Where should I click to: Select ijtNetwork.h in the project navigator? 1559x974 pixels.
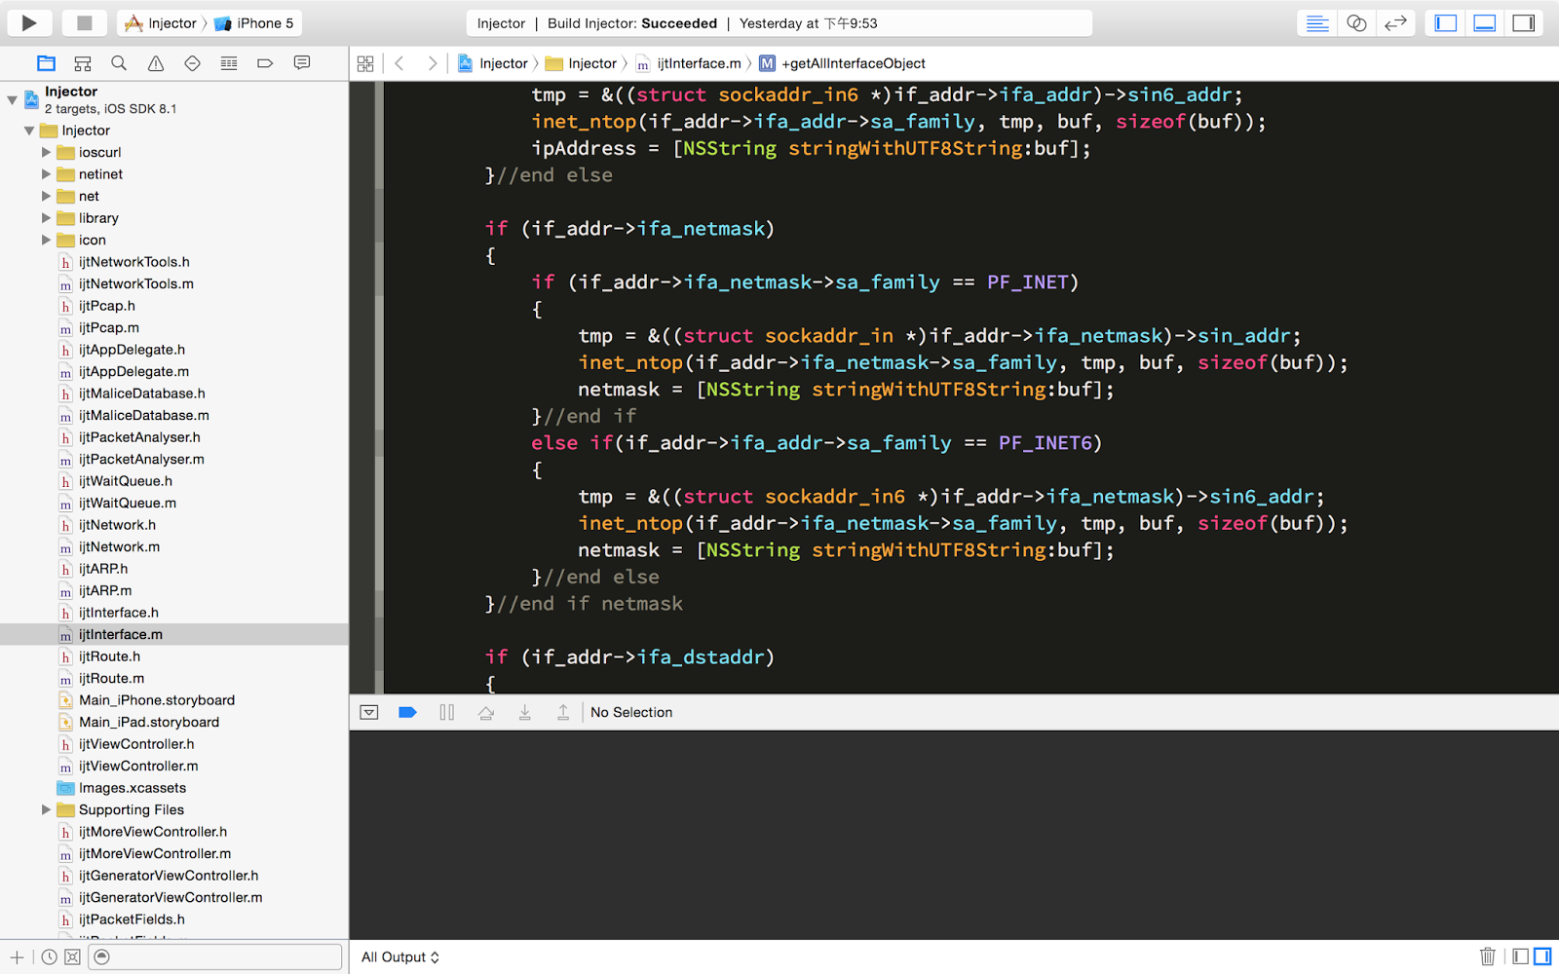coord(117,524)
